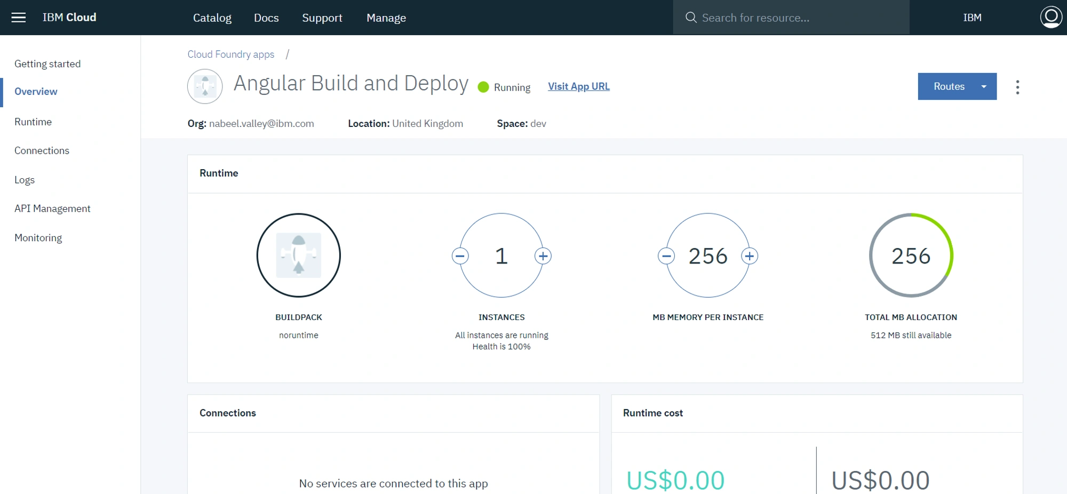Open the hamburger navigation menu
This screenshot has height=494, width=1067.
click(x=19, y=18)
